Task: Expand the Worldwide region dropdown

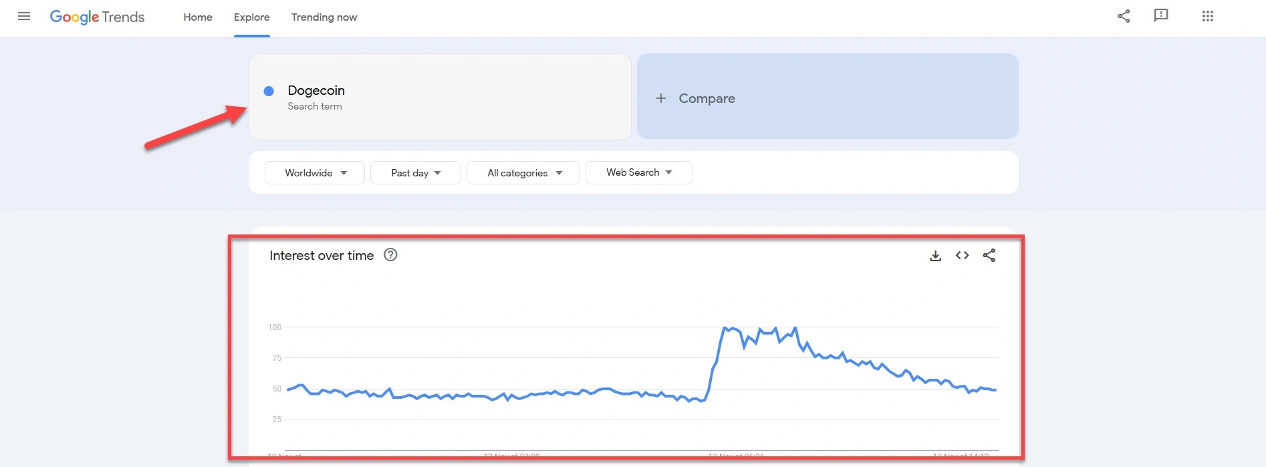Action: tap(315, 173)
